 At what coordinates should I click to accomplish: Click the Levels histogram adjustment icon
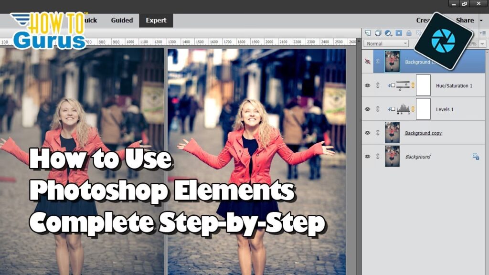(404, 109)
